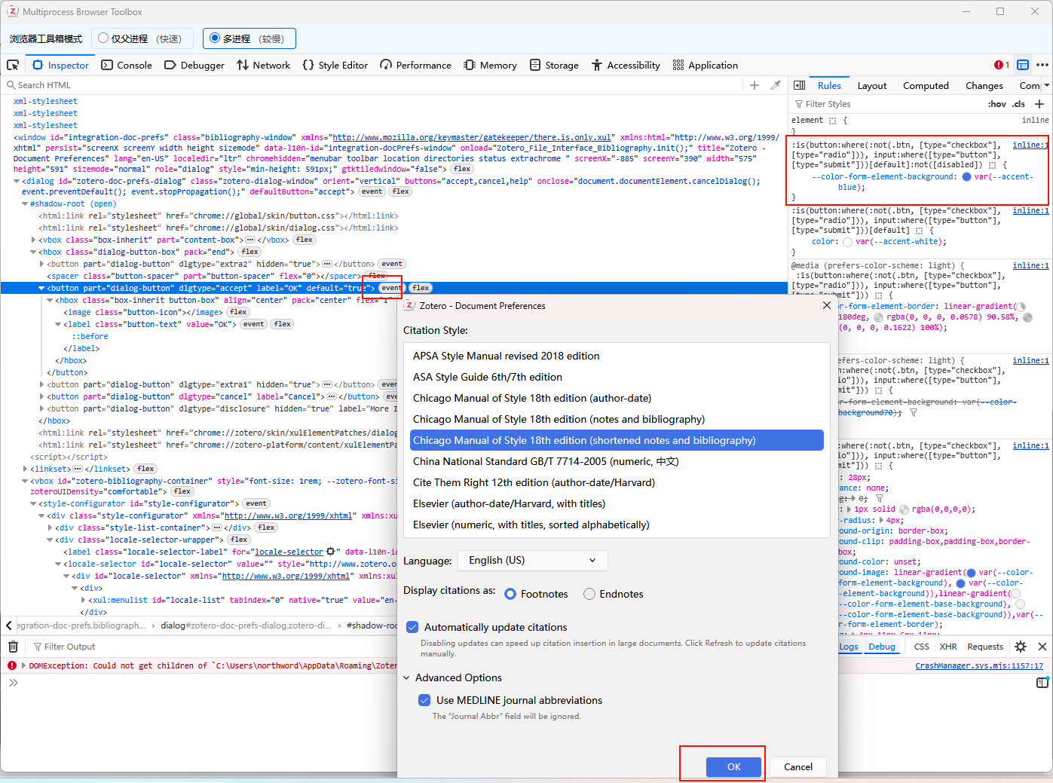This screenshot has height=783, width=1053.
Task: Close the split console X icon
Action: (x=1042, y=647)
